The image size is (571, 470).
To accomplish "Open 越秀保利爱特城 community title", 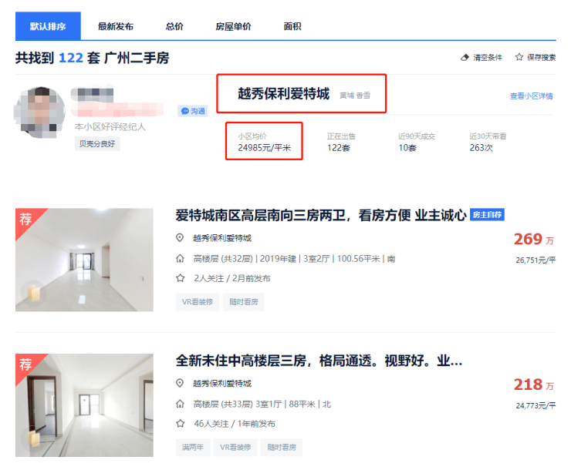I will pos(283,94).
